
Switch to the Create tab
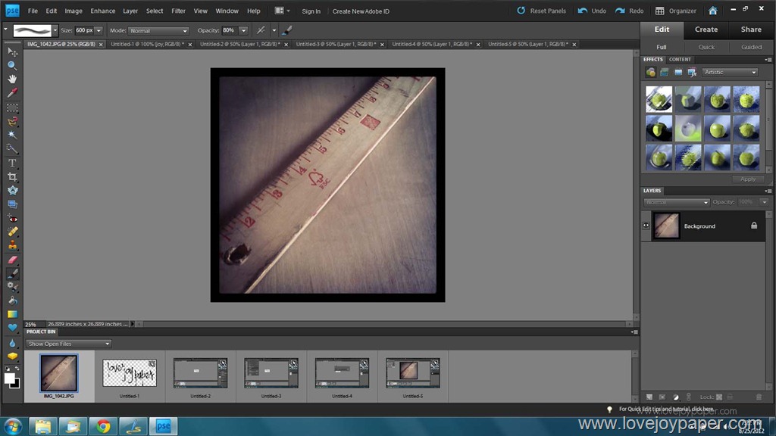tap(706, 30)
